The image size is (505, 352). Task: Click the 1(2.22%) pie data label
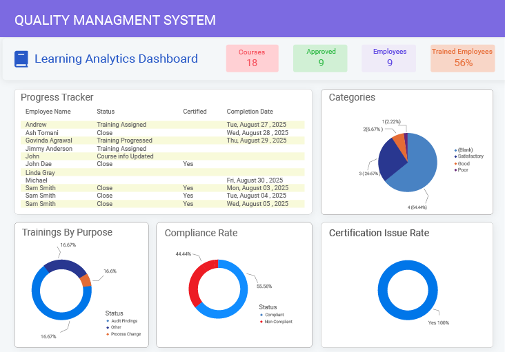(x=391, y=121)
